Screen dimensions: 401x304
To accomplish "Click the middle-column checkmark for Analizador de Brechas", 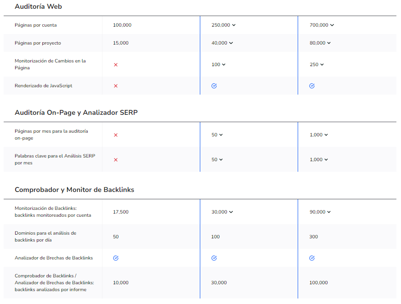I will tap(214, 258).
